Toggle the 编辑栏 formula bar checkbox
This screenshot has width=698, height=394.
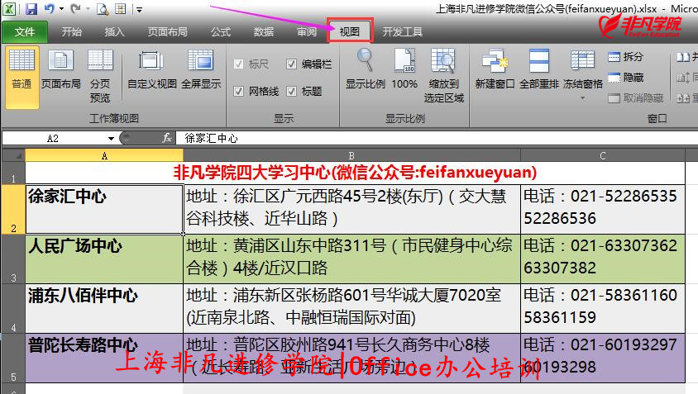pyautogui.click(x=291, y=64)
